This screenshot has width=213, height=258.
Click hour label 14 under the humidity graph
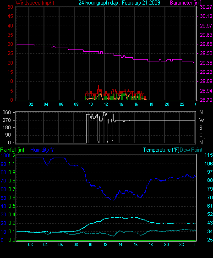(120, 245)
